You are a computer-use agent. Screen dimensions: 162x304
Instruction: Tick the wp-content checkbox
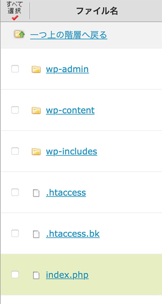click(15, 110)
